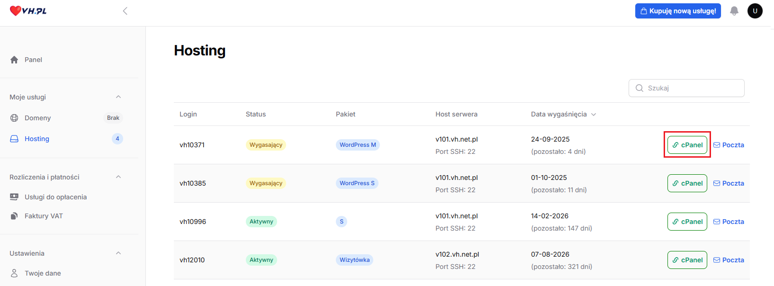Image resolution: width=774 pixels, height=286 pixels.
Task: Click the Panel home icon
Action: point(14,60)
